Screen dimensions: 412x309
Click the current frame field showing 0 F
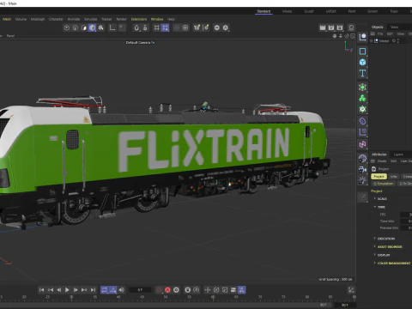(140, 290)
